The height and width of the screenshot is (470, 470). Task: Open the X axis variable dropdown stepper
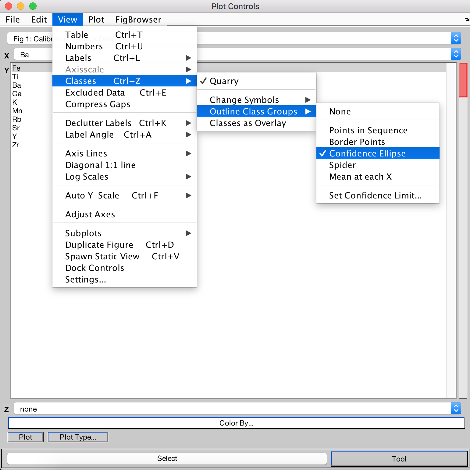456,54
